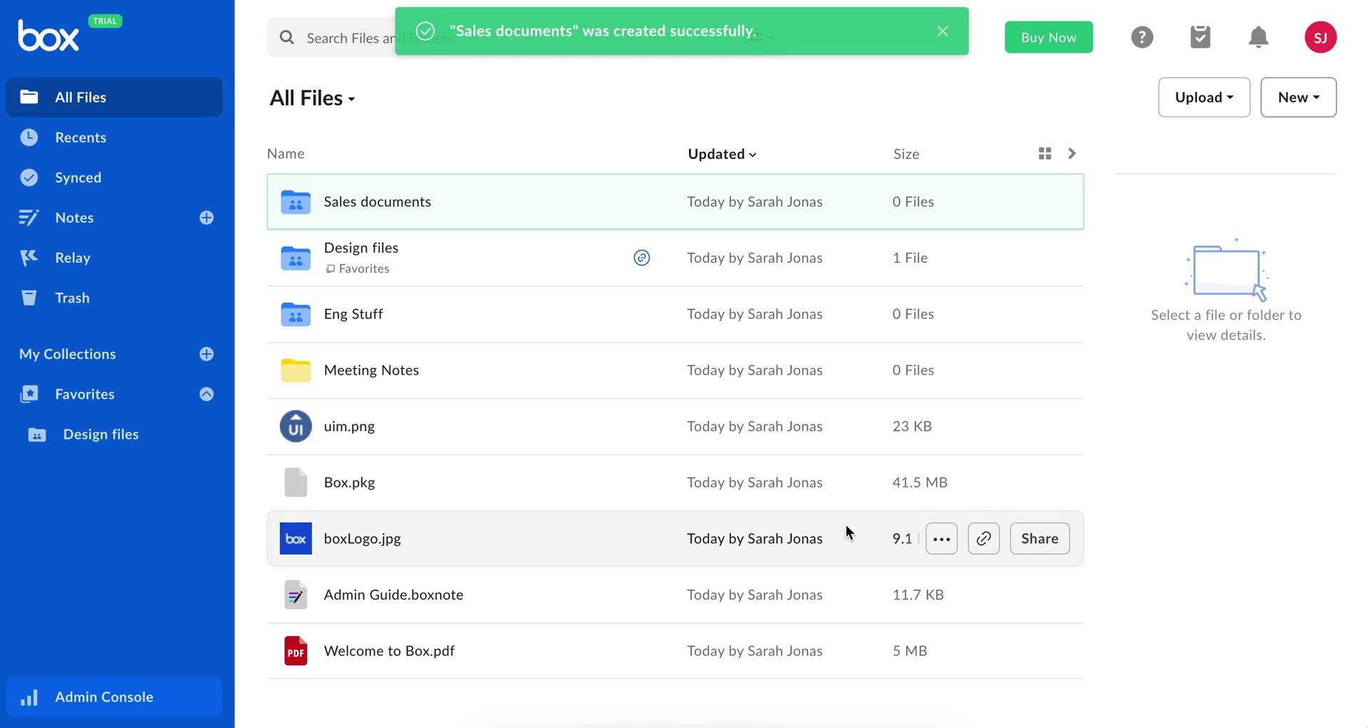Sort by the Updated column
This screenshot has height=728, width=1368.
[x=722, y=154]
